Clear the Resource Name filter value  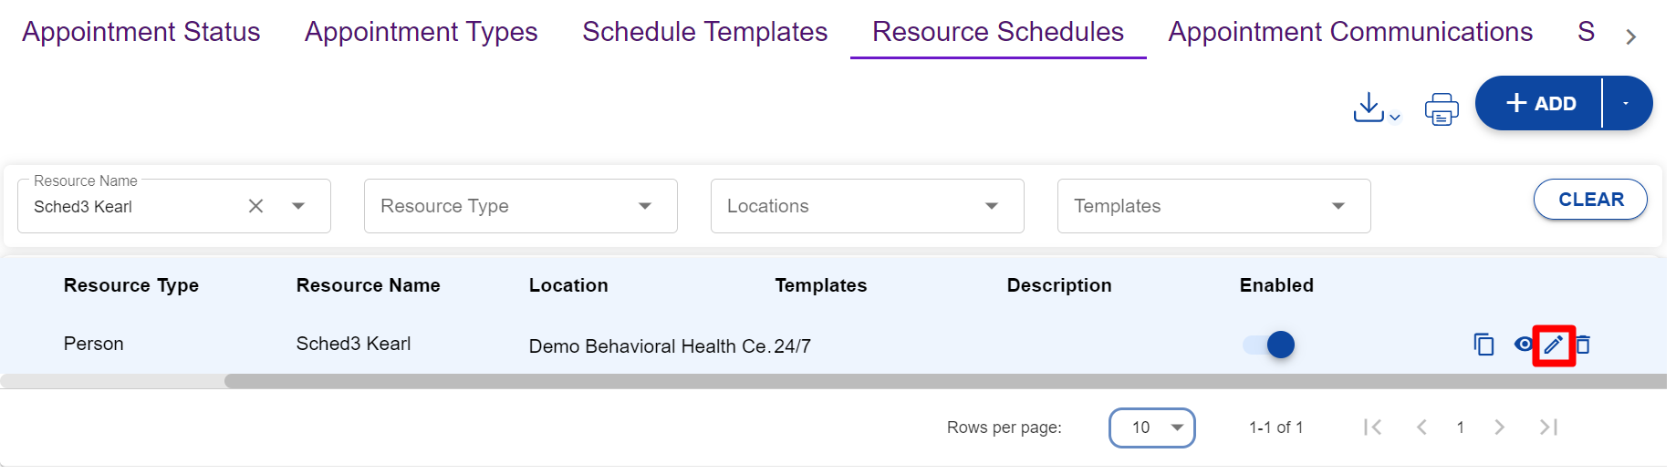pyautogui.click(x=256, y=206)
